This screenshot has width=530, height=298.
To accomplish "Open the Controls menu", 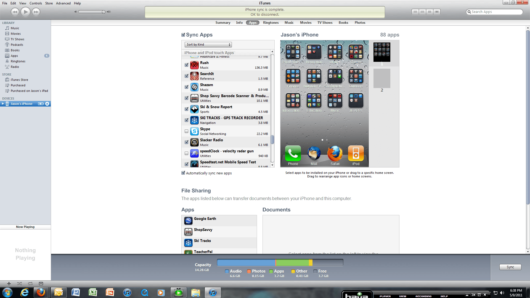I will click(x=36, y=3).
